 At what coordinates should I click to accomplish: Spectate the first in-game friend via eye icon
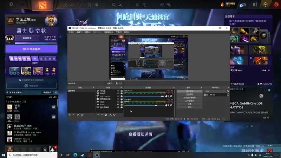(54, 107)
